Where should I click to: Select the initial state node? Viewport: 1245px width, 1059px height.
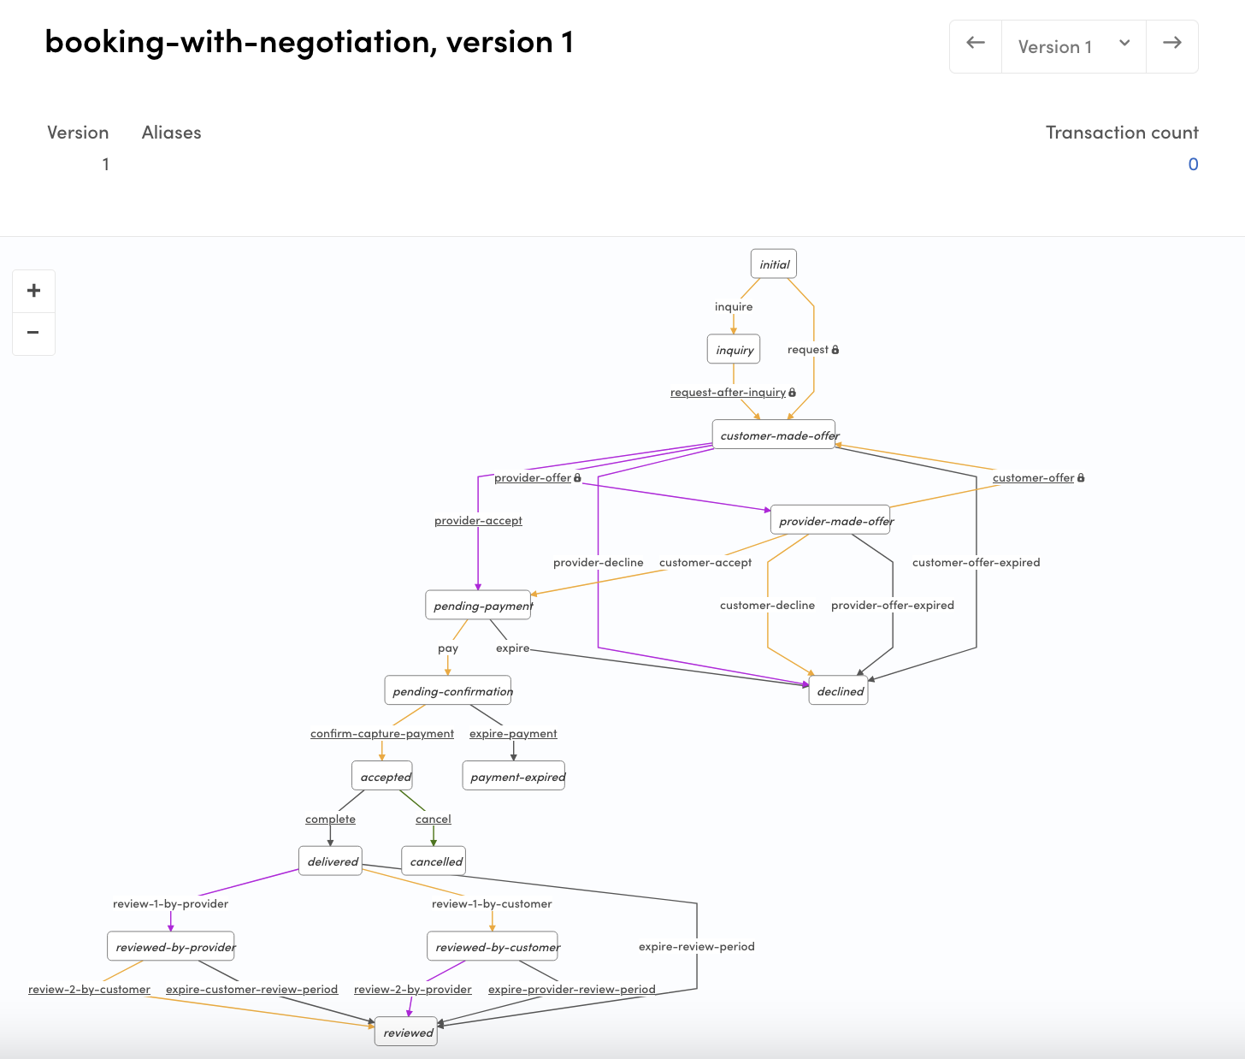[x=773, y=263]
